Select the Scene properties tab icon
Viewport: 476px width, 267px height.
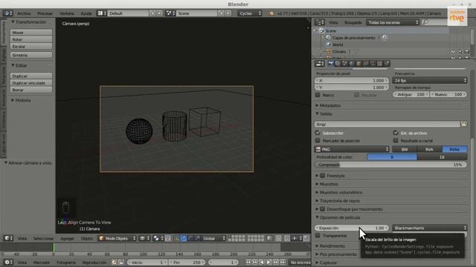(x=344, y=63)
